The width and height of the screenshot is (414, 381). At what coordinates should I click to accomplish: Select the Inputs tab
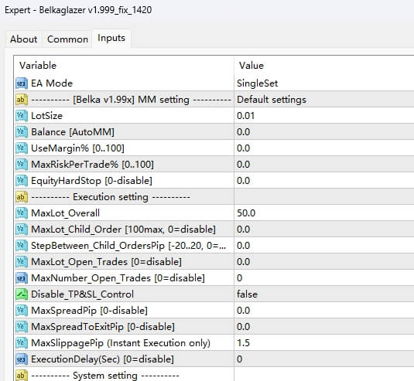[x=111, y=38]
